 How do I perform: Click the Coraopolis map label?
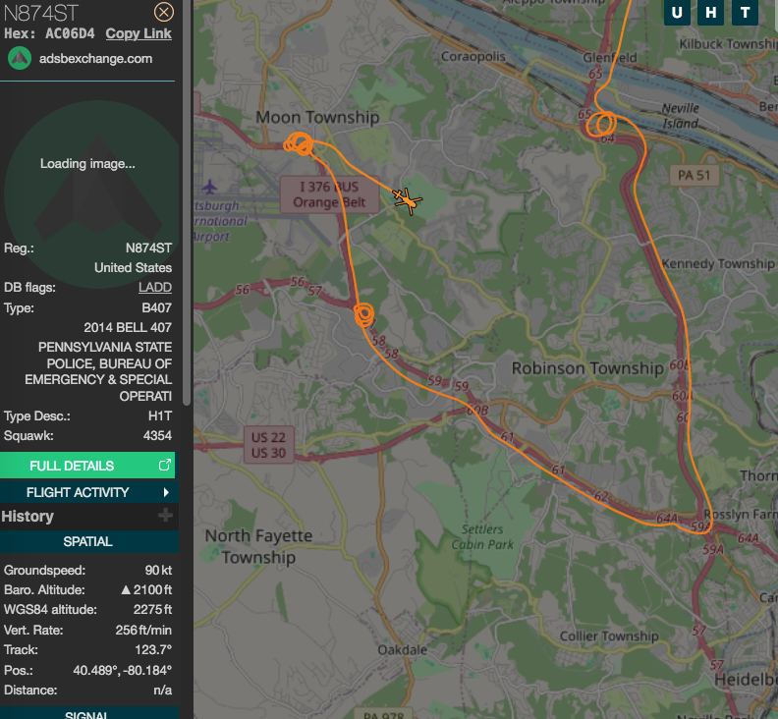tap(473, 57)
